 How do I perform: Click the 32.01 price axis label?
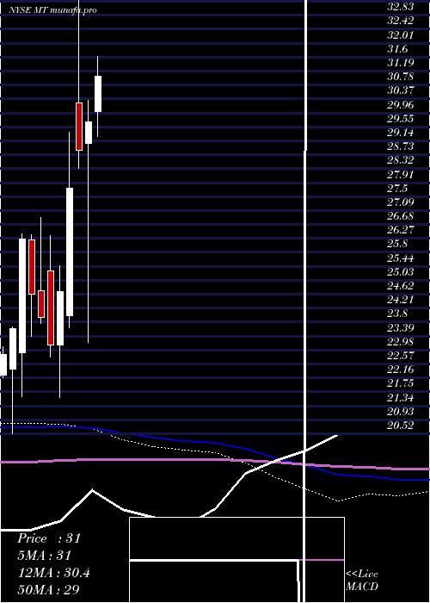click(401, 35)
